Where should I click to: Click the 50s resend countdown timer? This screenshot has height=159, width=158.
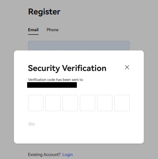31,124
